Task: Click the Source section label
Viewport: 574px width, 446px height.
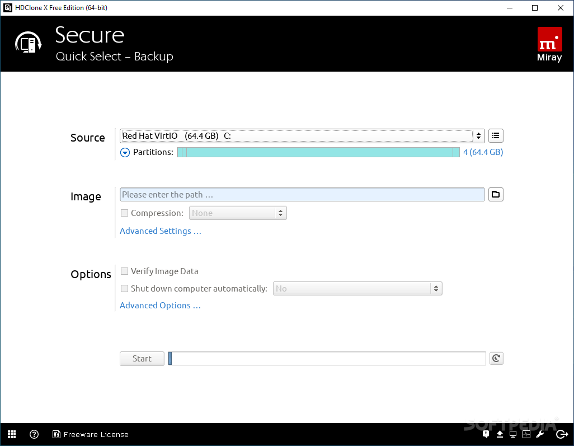Action: click(88, 138)
